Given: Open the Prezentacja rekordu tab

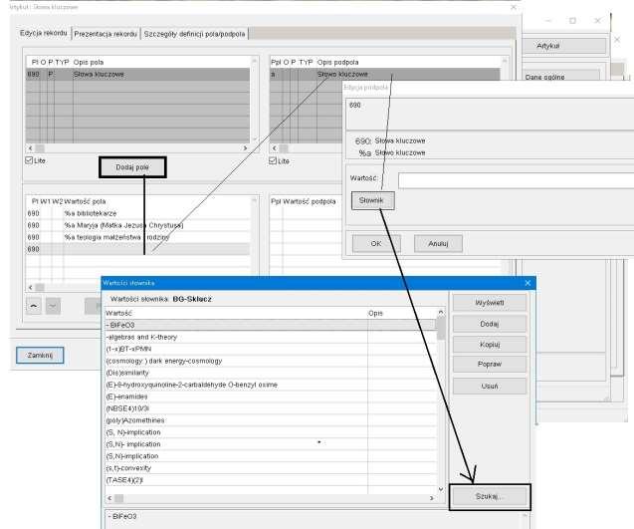Looking at the screenshot, I should (x=106, y=34).
